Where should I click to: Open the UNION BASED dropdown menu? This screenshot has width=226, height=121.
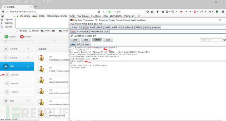pyautogui.click(x=38, y=16)
